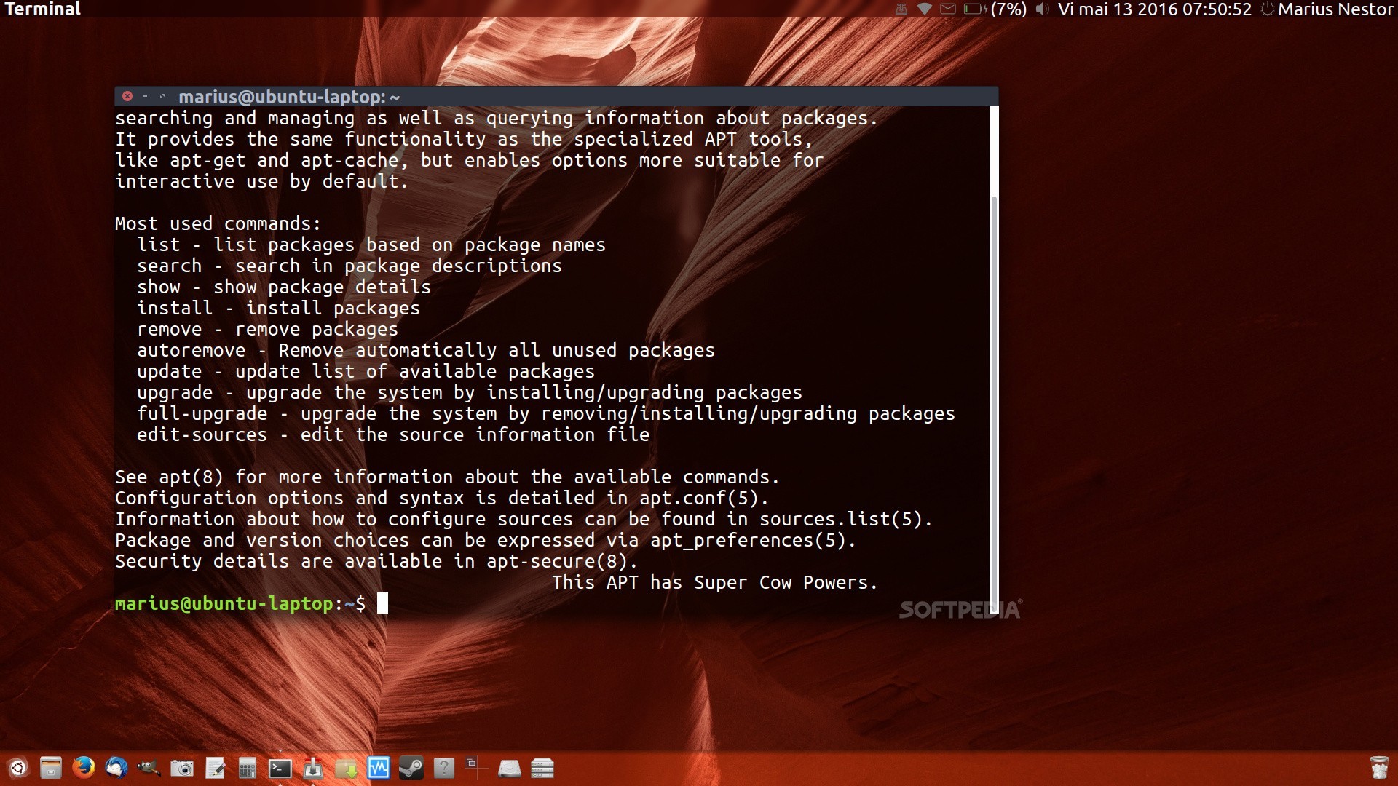Launch Thunderbird mail from the dock
This screenshot has height=786, width=1398.
(116, 768)
